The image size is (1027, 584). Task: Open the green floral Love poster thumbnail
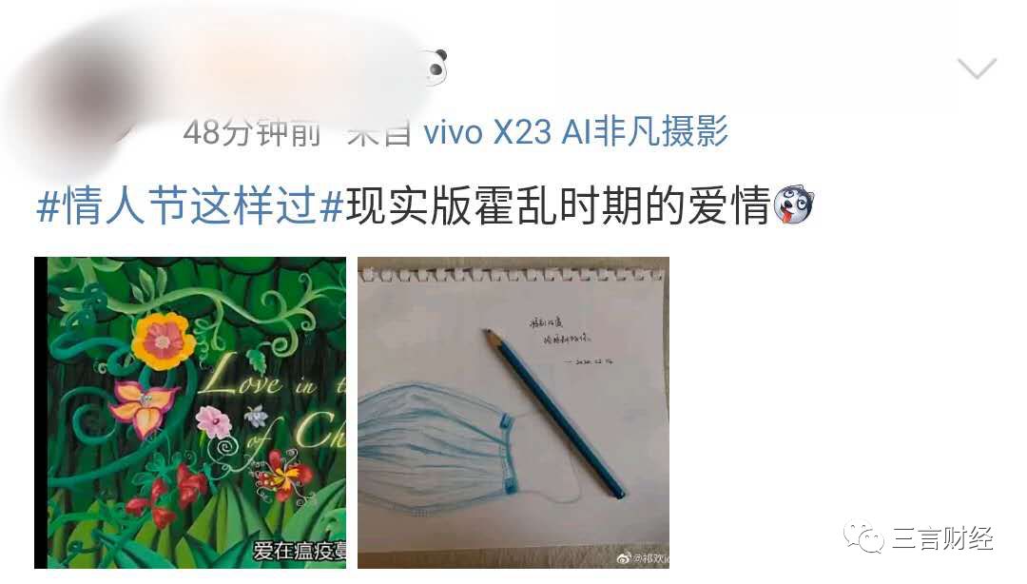(190, 412)
